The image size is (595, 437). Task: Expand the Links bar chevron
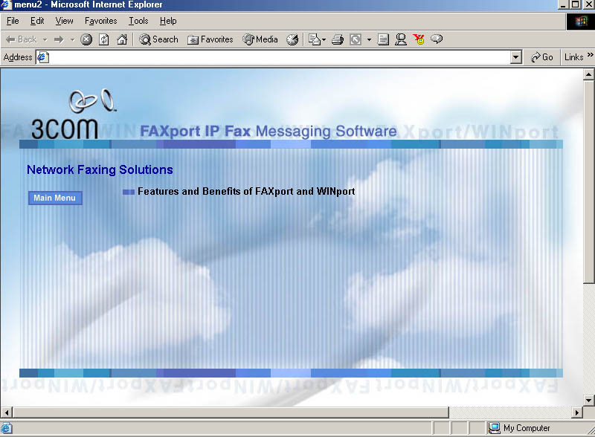590,55
